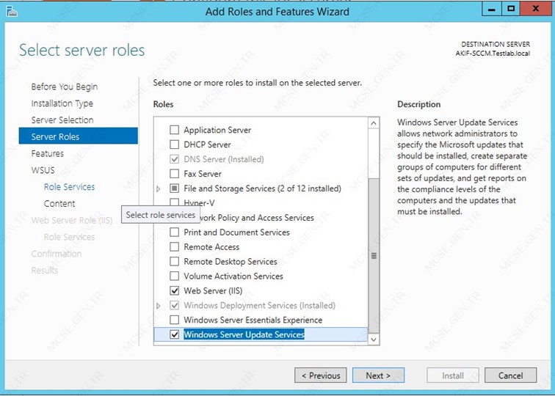Select the Remote Access label
Viewport: 555px width, 396px height.
[211, 247]
